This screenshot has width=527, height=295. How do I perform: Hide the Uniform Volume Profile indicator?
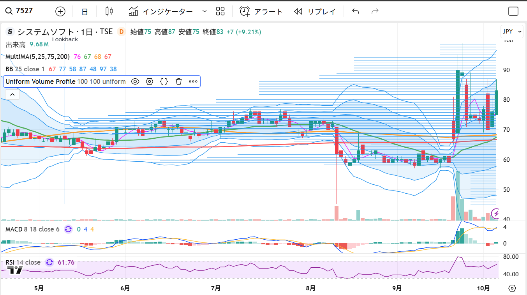(x=135, y=81)
